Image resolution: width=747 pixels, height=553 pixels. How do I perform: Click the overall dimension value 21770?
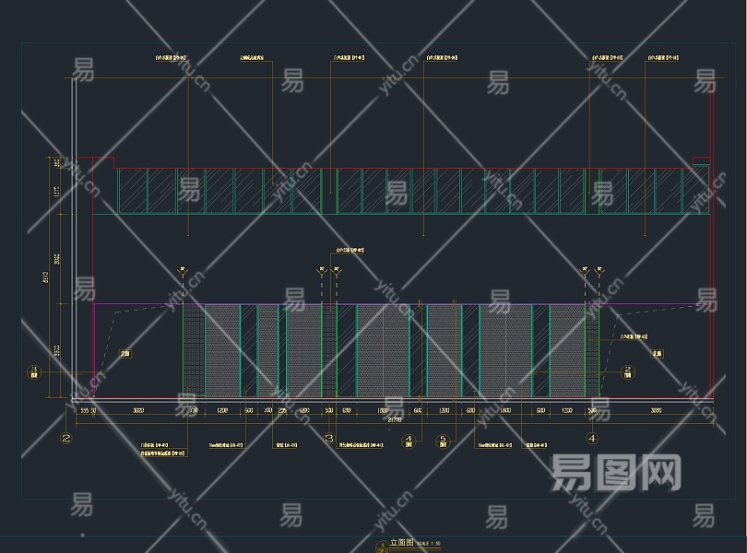(x=395, y=419)
